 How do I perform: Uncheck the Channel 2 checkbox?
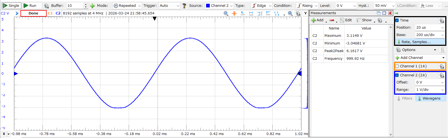coord(397,75)
